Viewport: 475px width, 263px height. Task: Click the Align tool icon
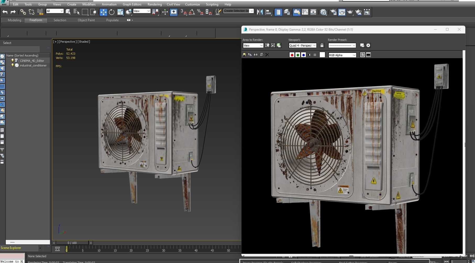(268, 12)
